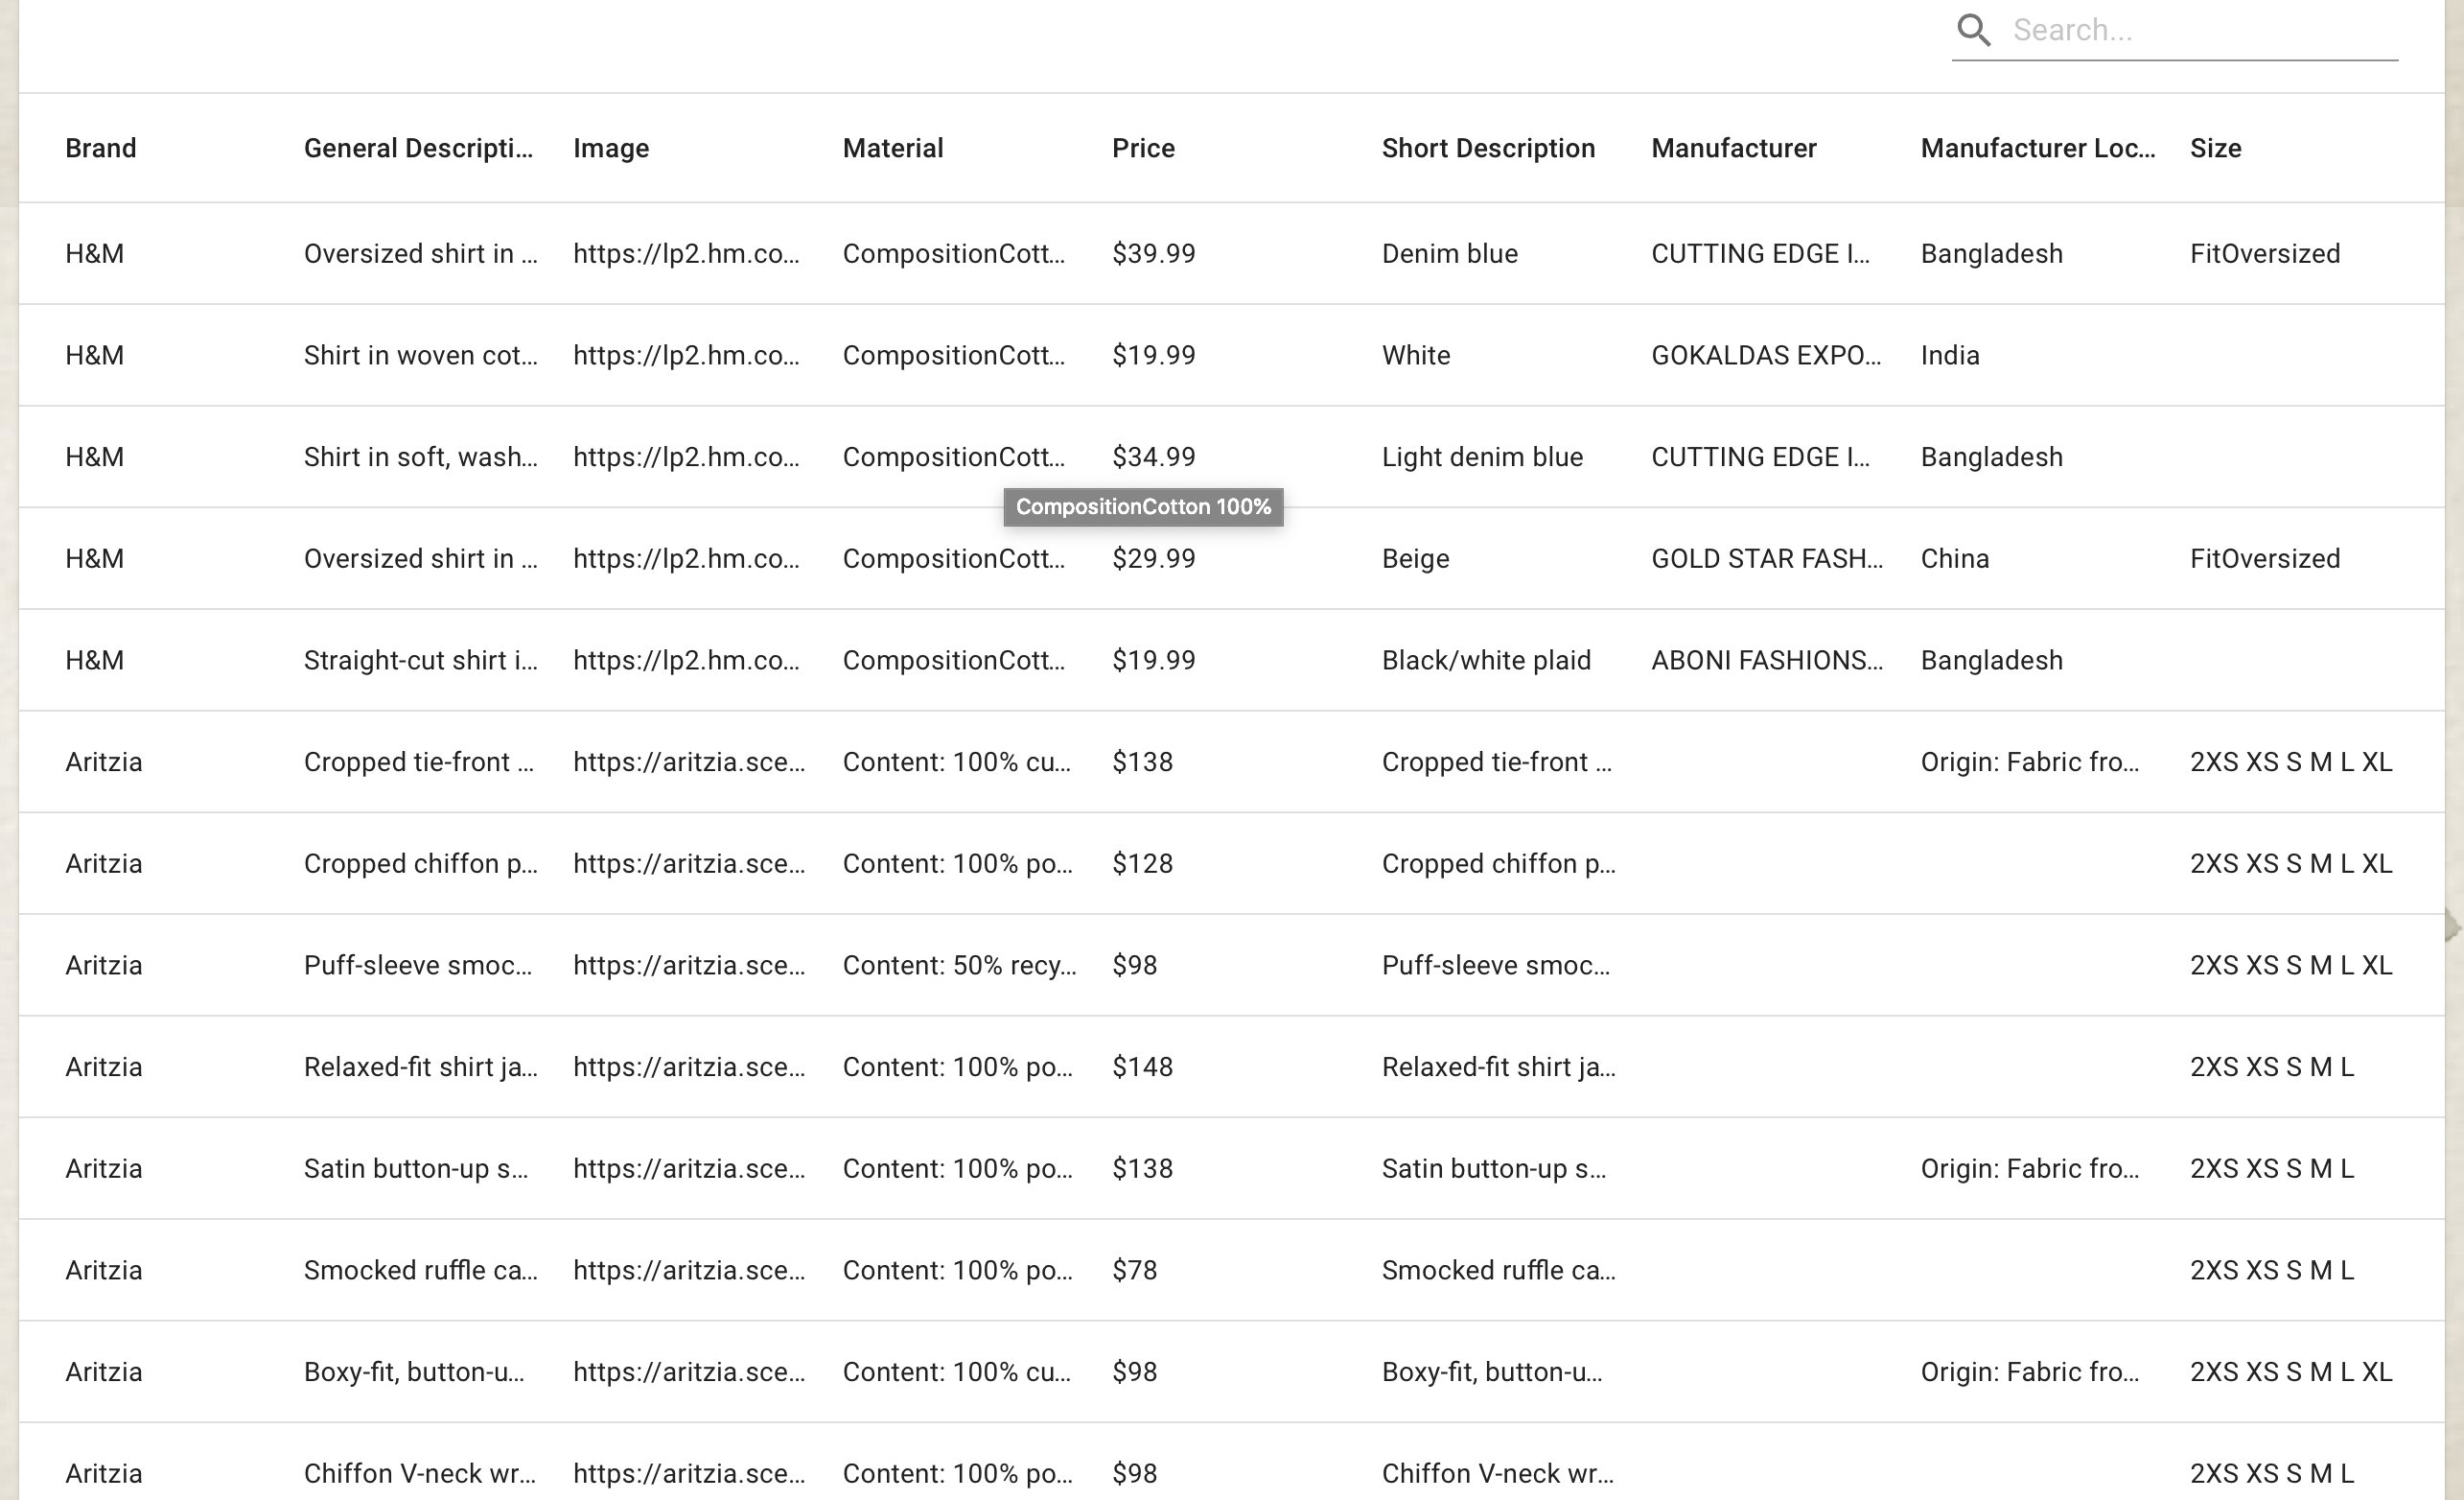Click the Manufacturer column header

tap(1733, 148)
